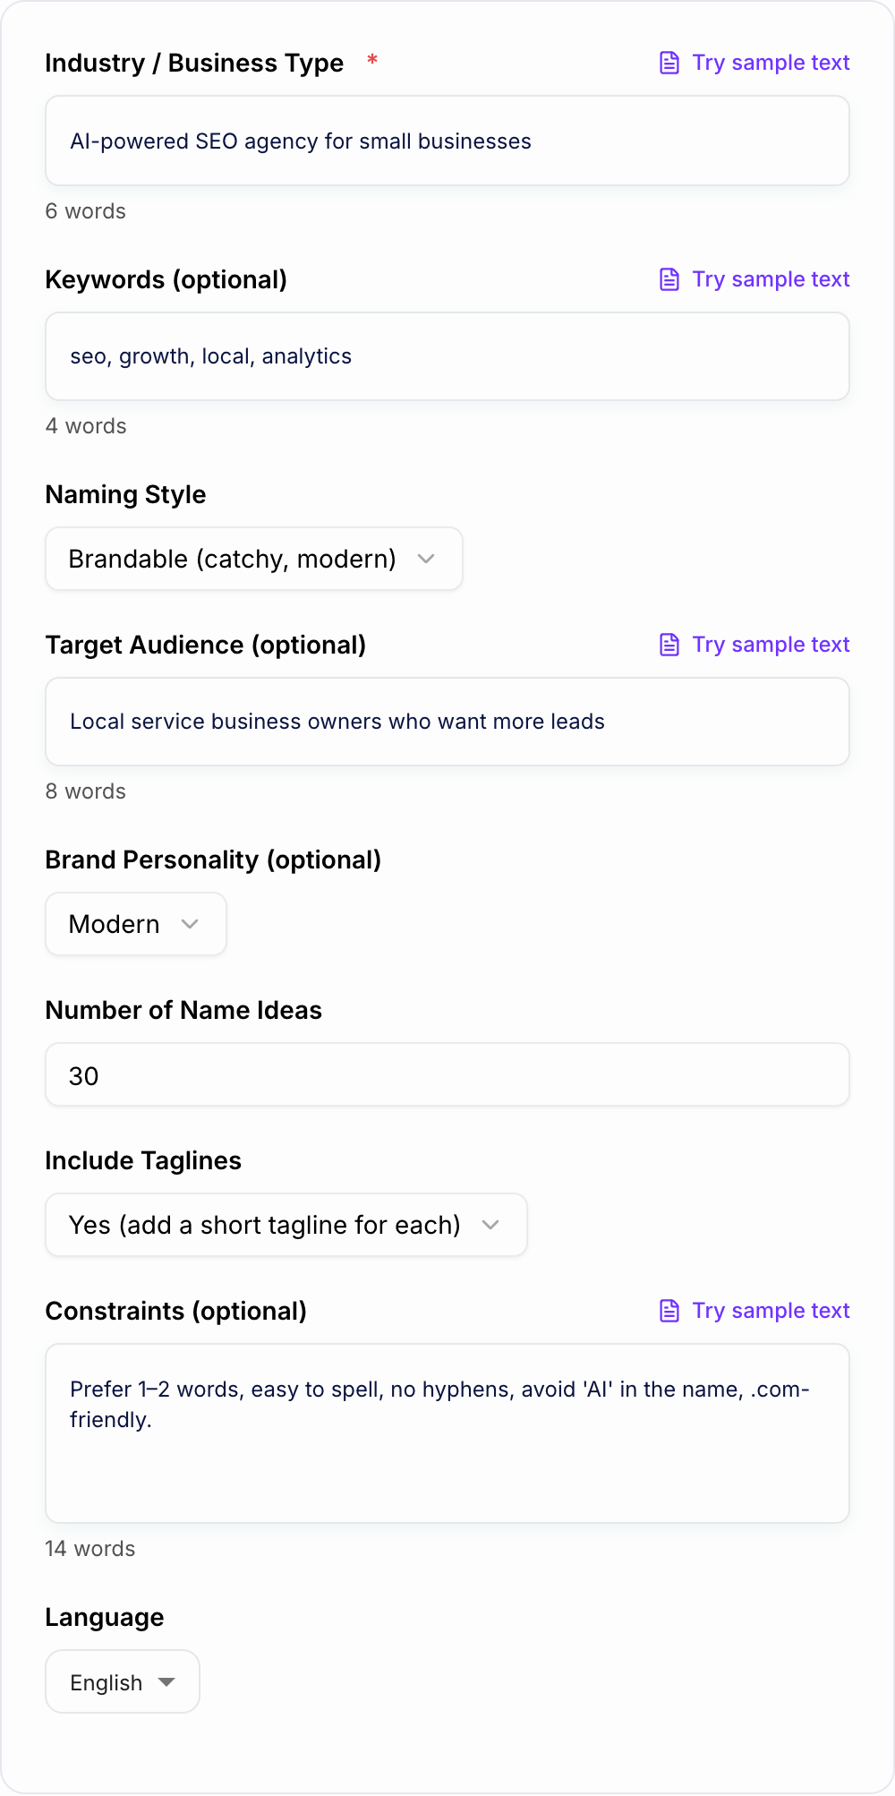Click the Industry / Business Type input field
The image size is (895, 1796).
447,141
